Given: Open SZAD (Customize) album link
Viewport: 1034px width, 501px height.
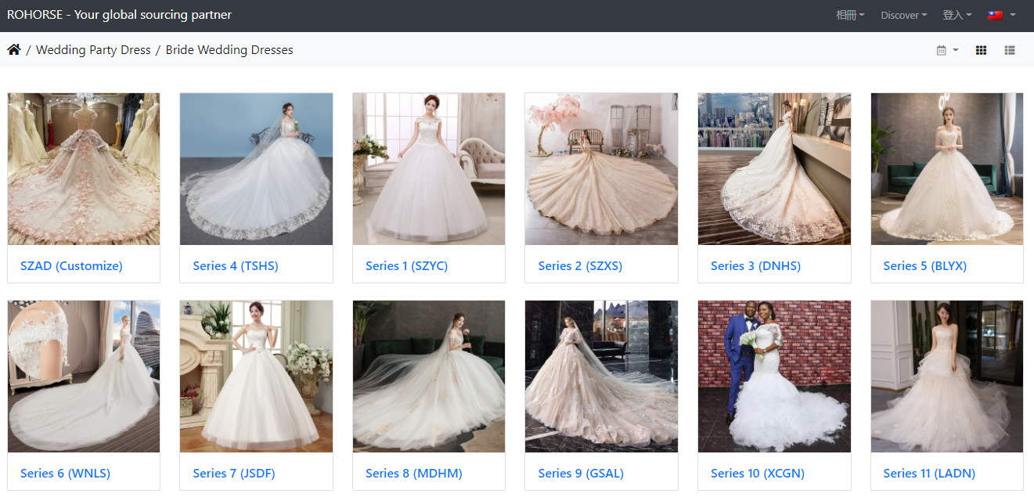Looking at the screenshot, I should 71,266.
